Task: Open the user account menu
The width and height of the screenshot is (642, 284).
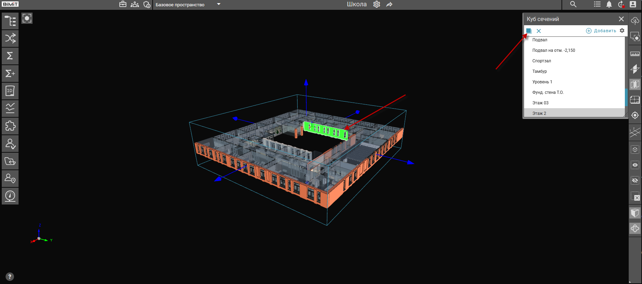Action: (x=633, y=5)
